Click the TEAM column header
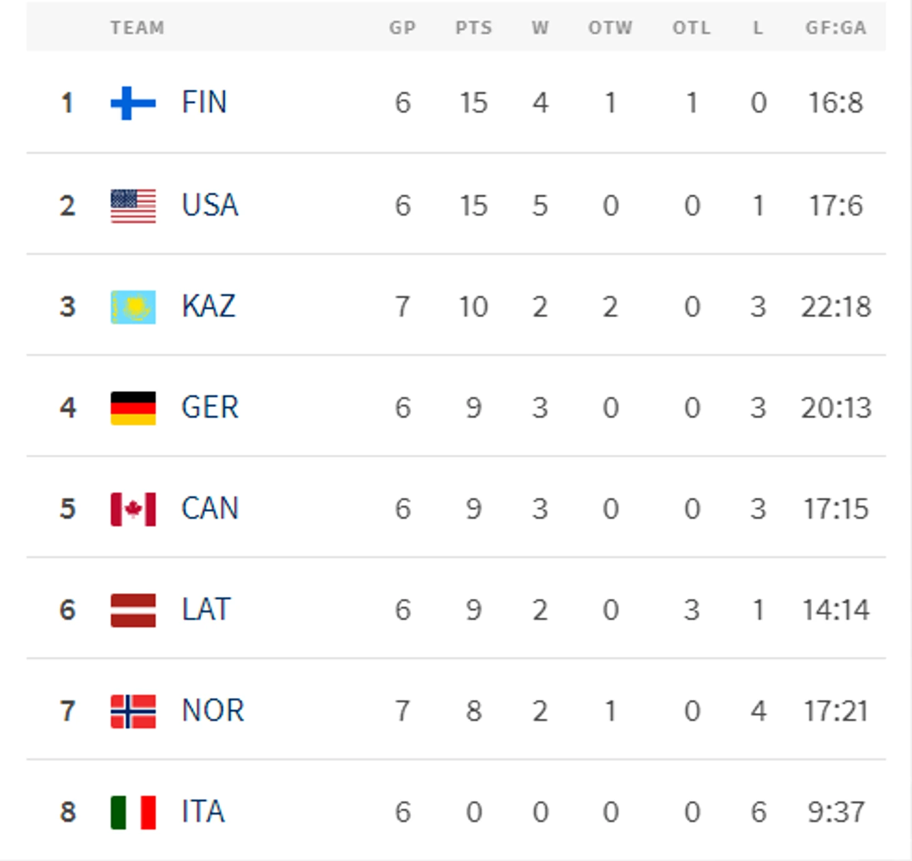 tap(137, 28)
